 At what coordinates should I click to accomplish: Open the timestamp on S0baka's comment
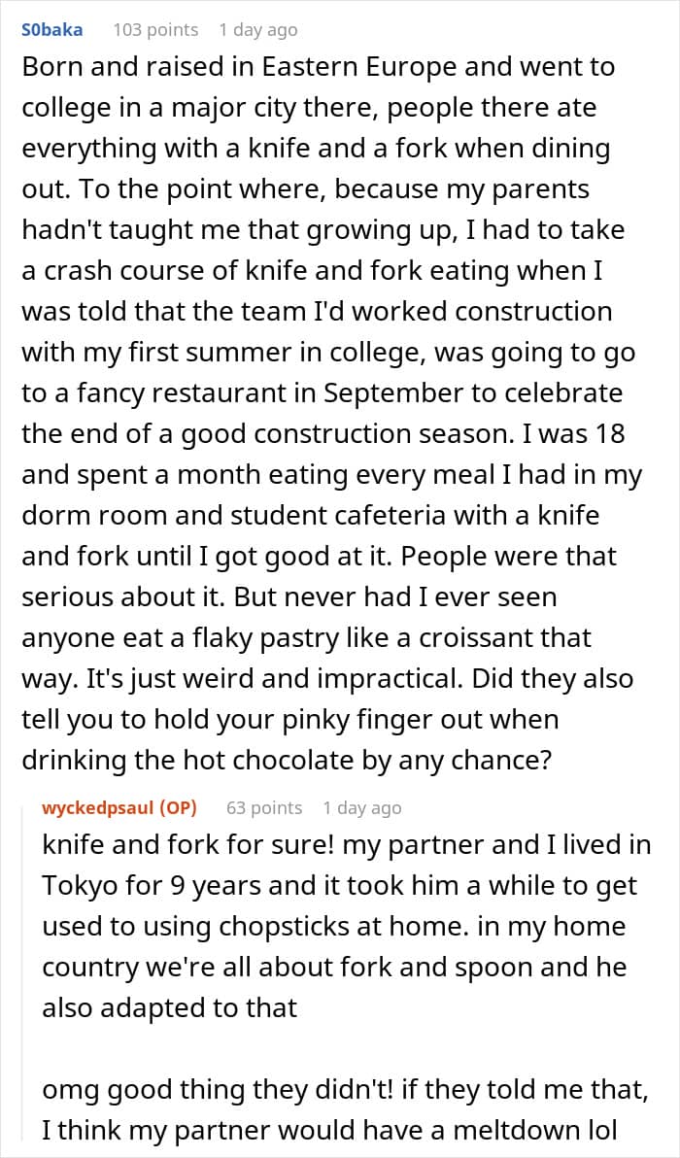[257, 30]
